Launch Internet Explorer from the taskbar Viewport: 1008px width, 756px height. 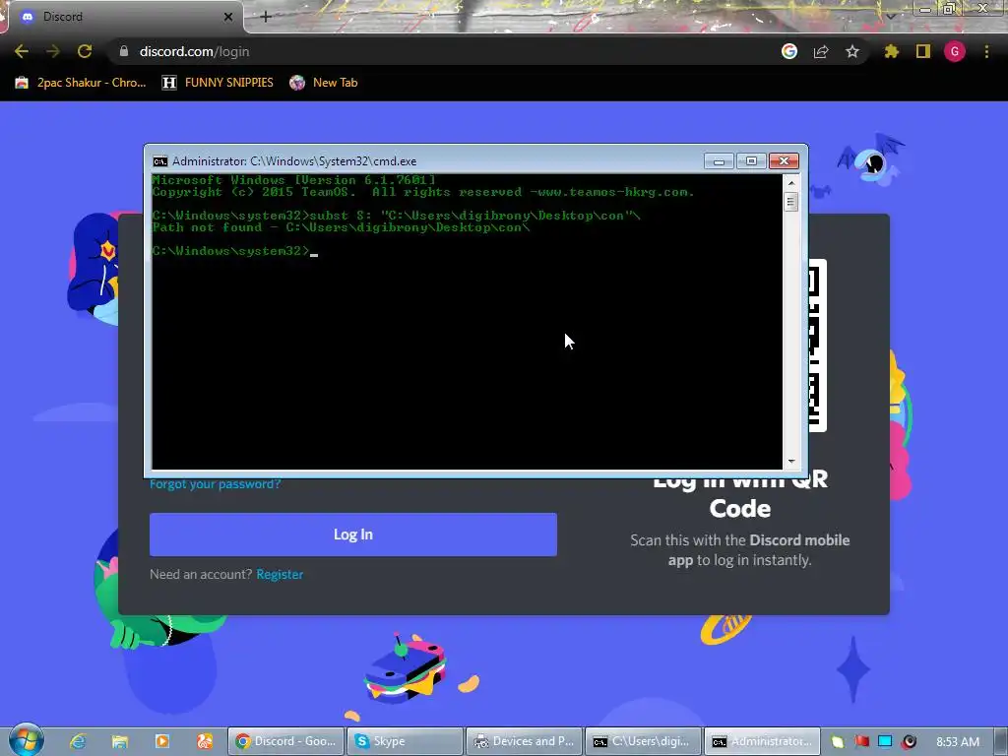78,741
